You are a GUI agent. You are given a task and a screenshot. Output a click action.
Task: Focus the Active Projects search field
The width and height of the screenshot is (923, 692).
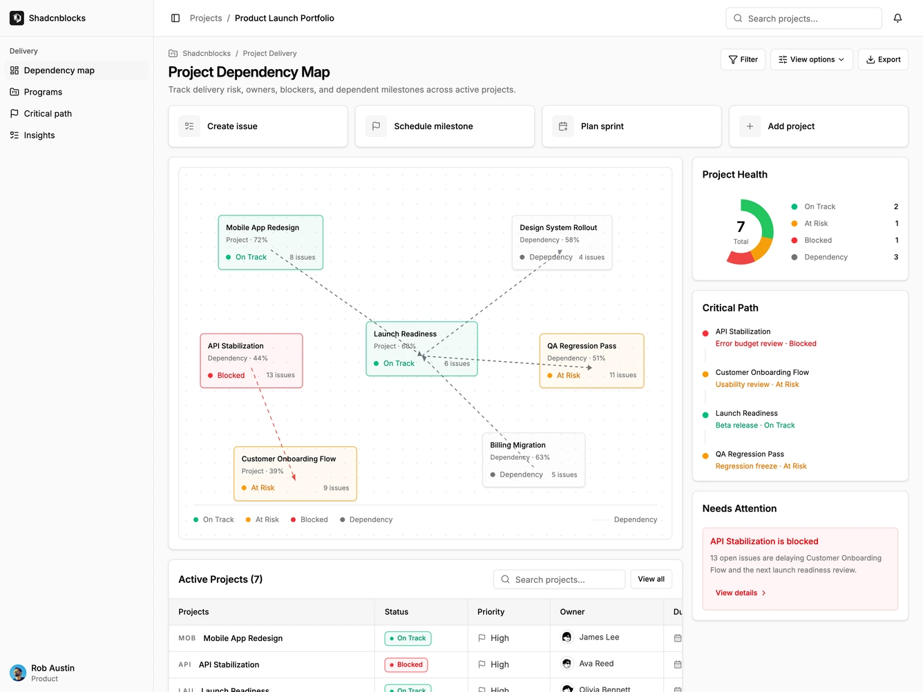pyautogui.click(x=559, y=579)
